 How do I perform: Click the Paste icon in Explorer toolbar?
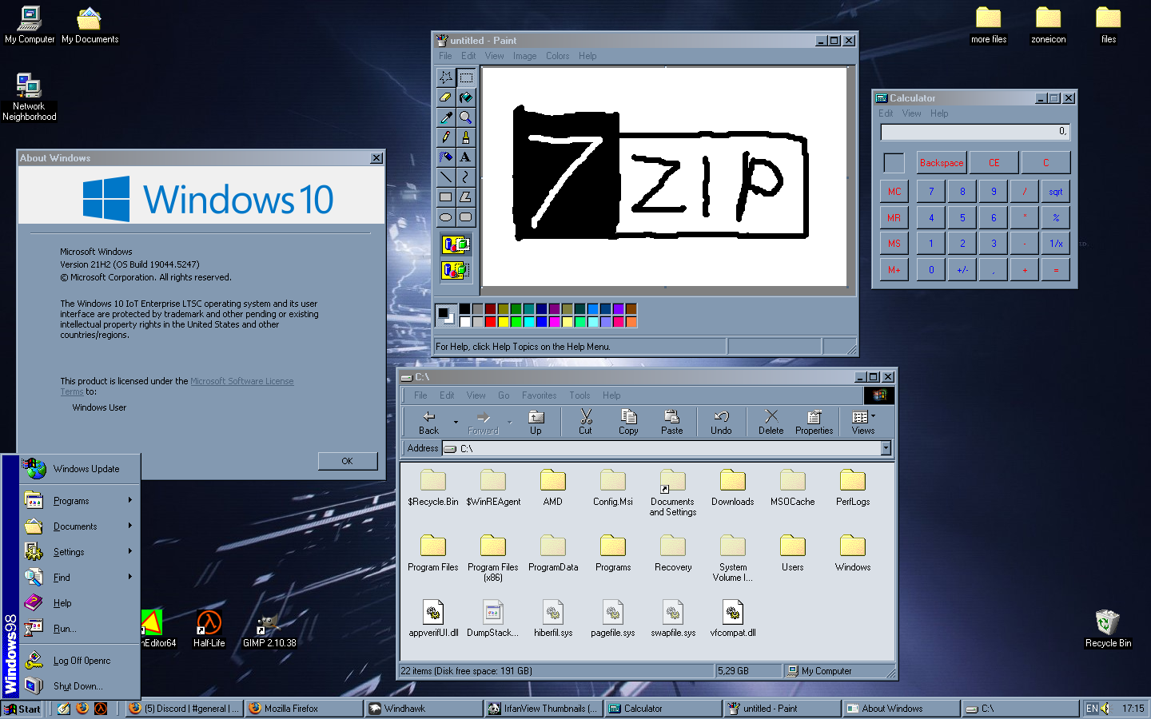tap(672, 422)
